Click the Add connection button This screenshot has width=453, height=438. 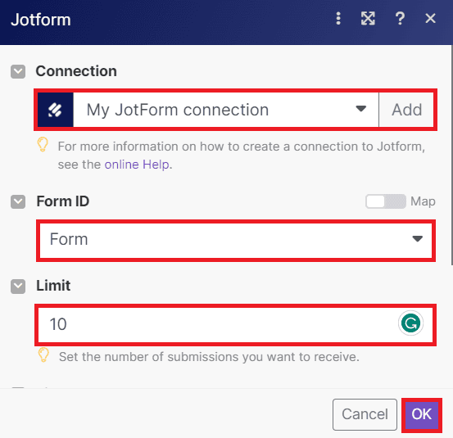(406, 110)
